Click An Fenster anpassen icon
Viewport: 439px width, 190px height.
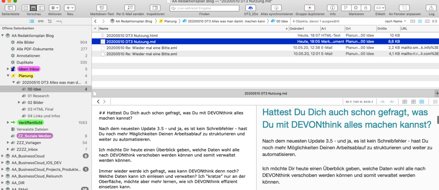[404, 8]
